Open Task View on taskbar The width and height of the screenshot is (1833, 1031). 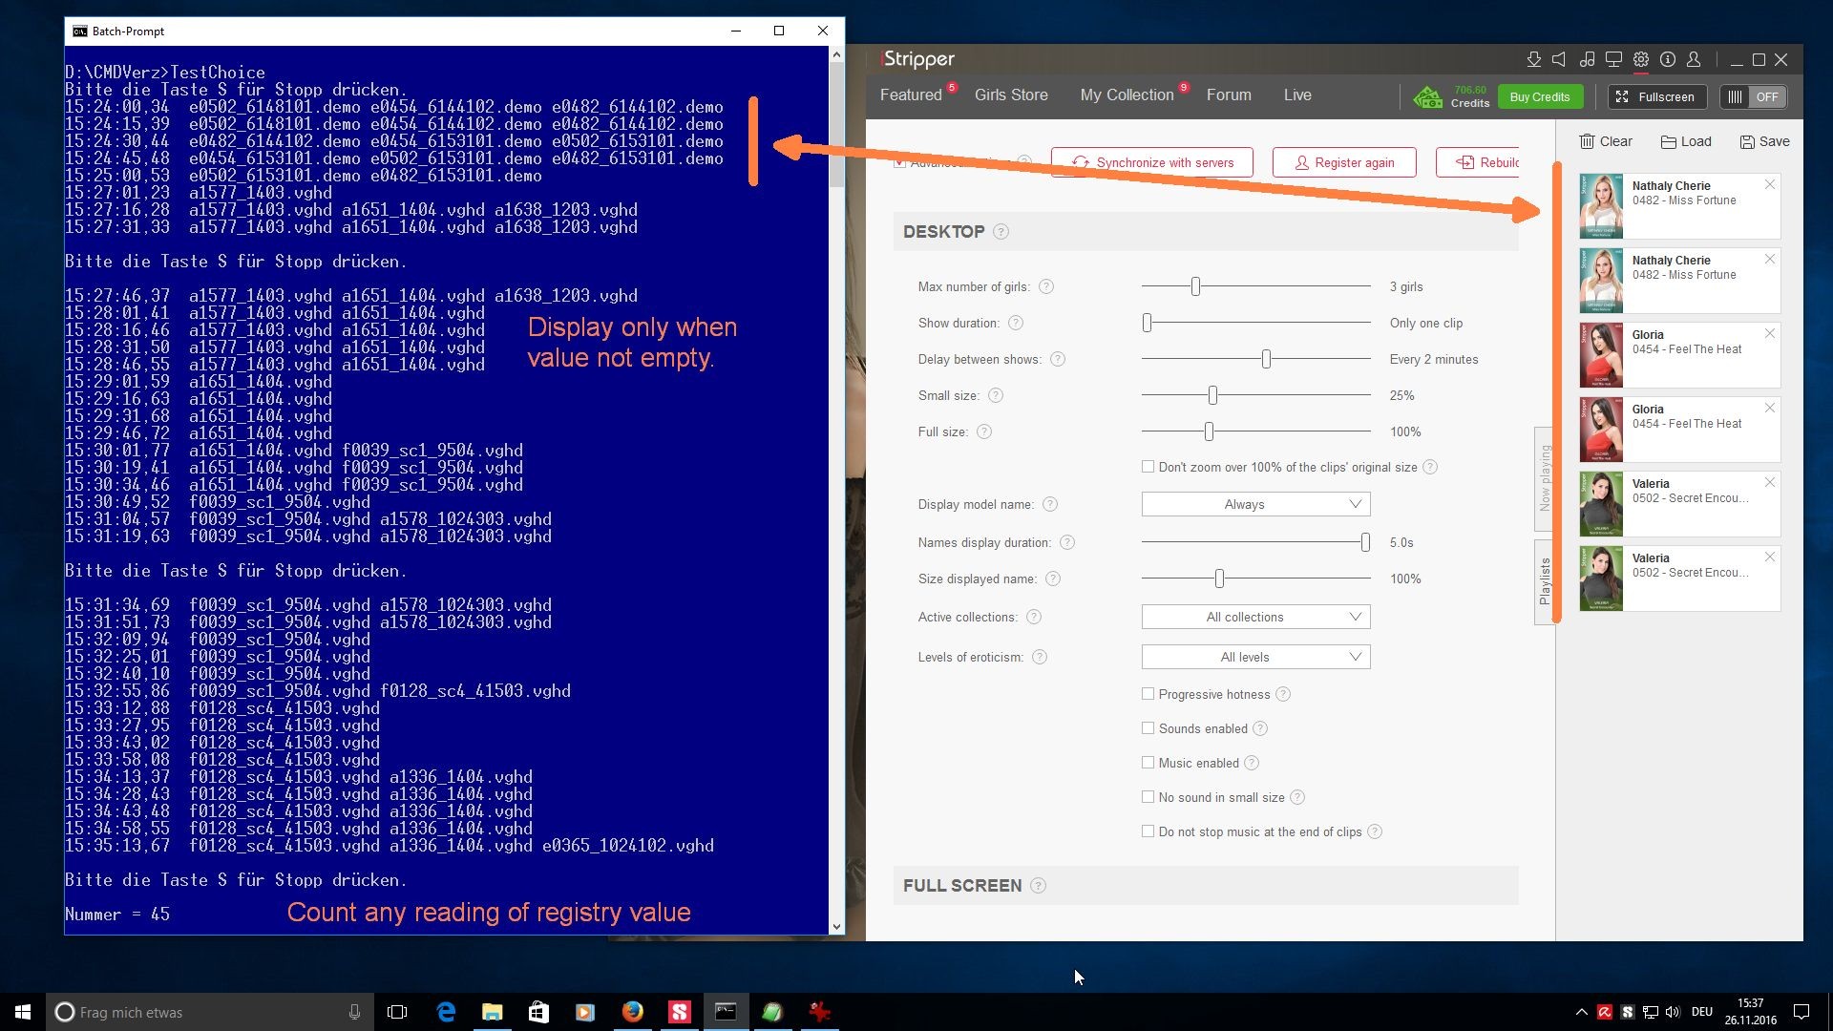tap(397, 1012)
